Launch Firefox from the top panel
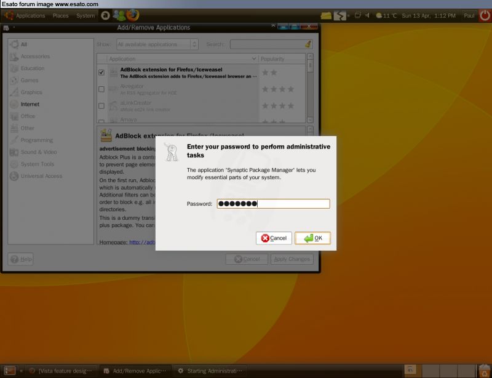This screenshot has height=378, width=492. (x=132, y=15)
